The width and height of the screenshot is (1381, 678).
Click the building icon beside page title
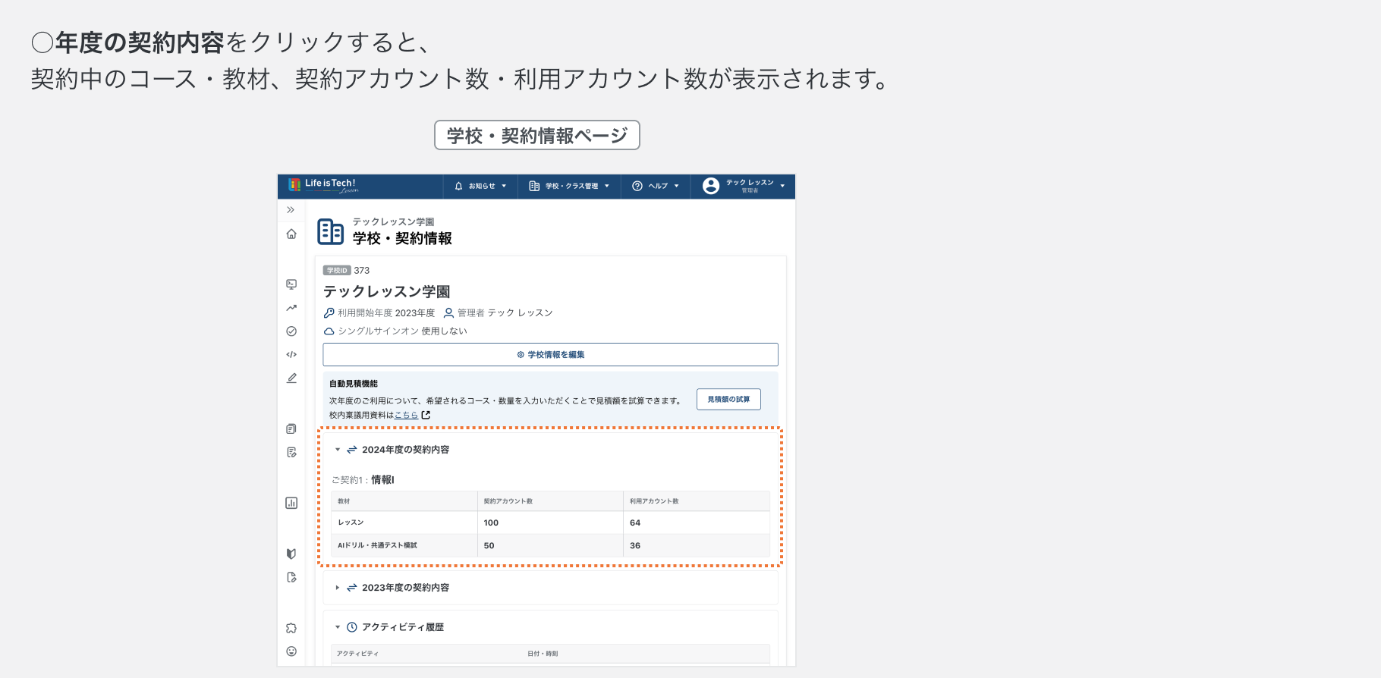(330, 231)
